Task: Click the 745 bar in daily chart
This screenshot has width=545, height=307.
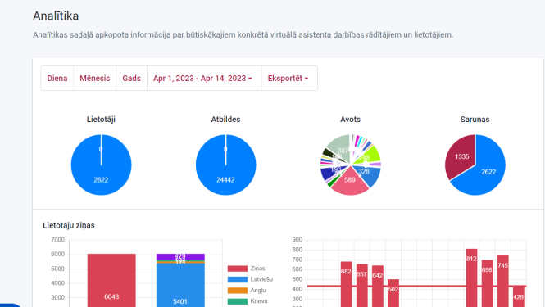Action: pos(503,282)
